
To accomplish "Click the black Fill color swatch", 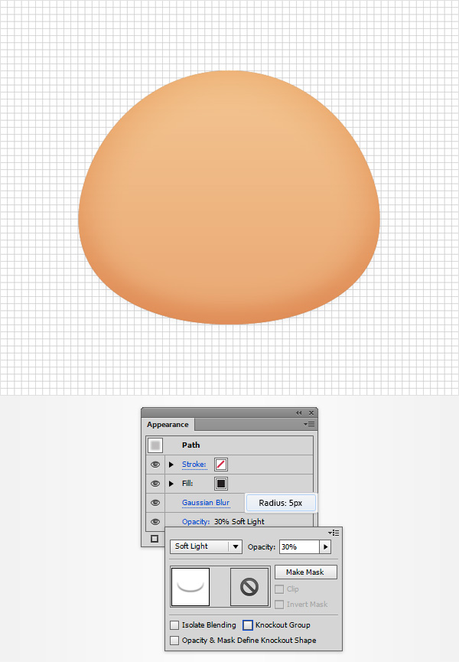I will point(221,484).
